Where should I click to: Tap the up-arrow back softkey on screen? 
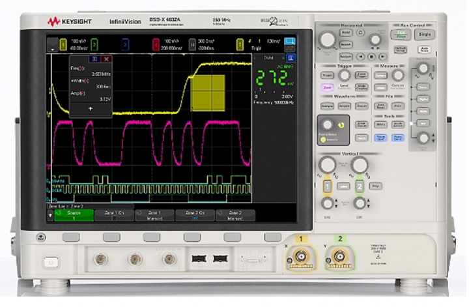tap(50, 215)
